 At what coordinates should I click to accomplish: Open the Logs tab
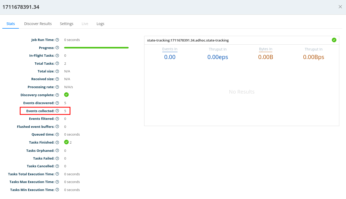(x=100, y=24)
